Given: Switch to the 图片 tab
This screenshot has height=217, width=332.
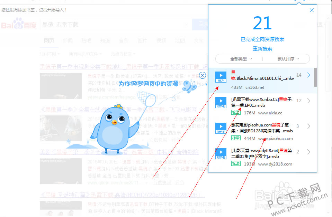Looking at the screenshot, I should coord(142,40).
